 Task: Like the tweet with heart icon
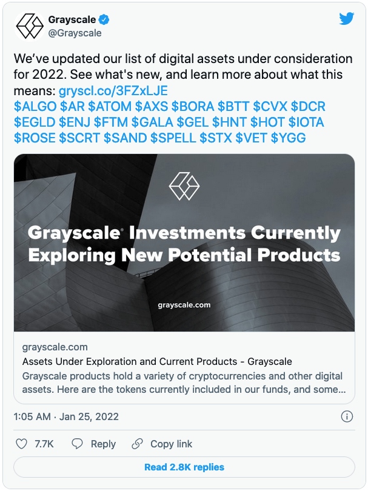[22, 444]
